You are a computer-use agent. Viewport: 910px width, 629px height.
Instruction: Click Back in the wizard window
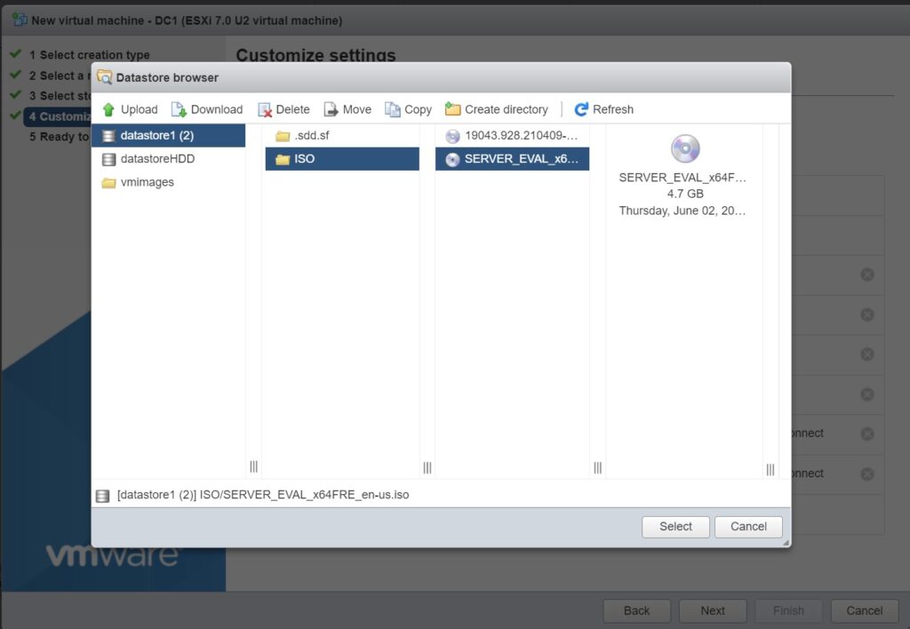coord(636,611)
